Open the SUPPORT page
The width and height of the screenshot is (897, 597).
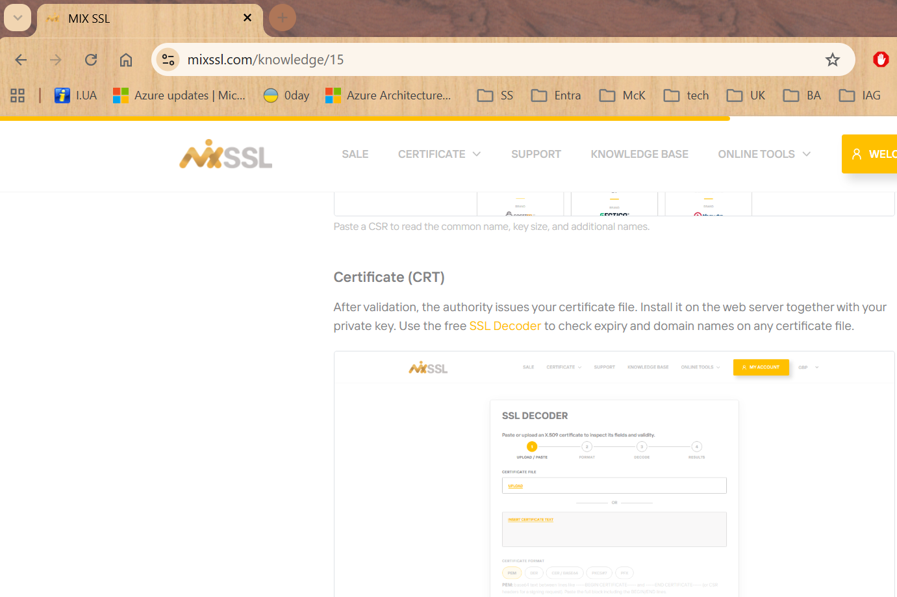click(x=536, y=155)
